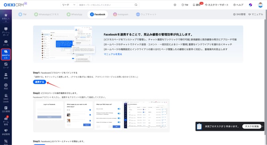Screen dimensions: 267x145
Task: Switch to the ウェブチャット tab
Action: [146, 14]
